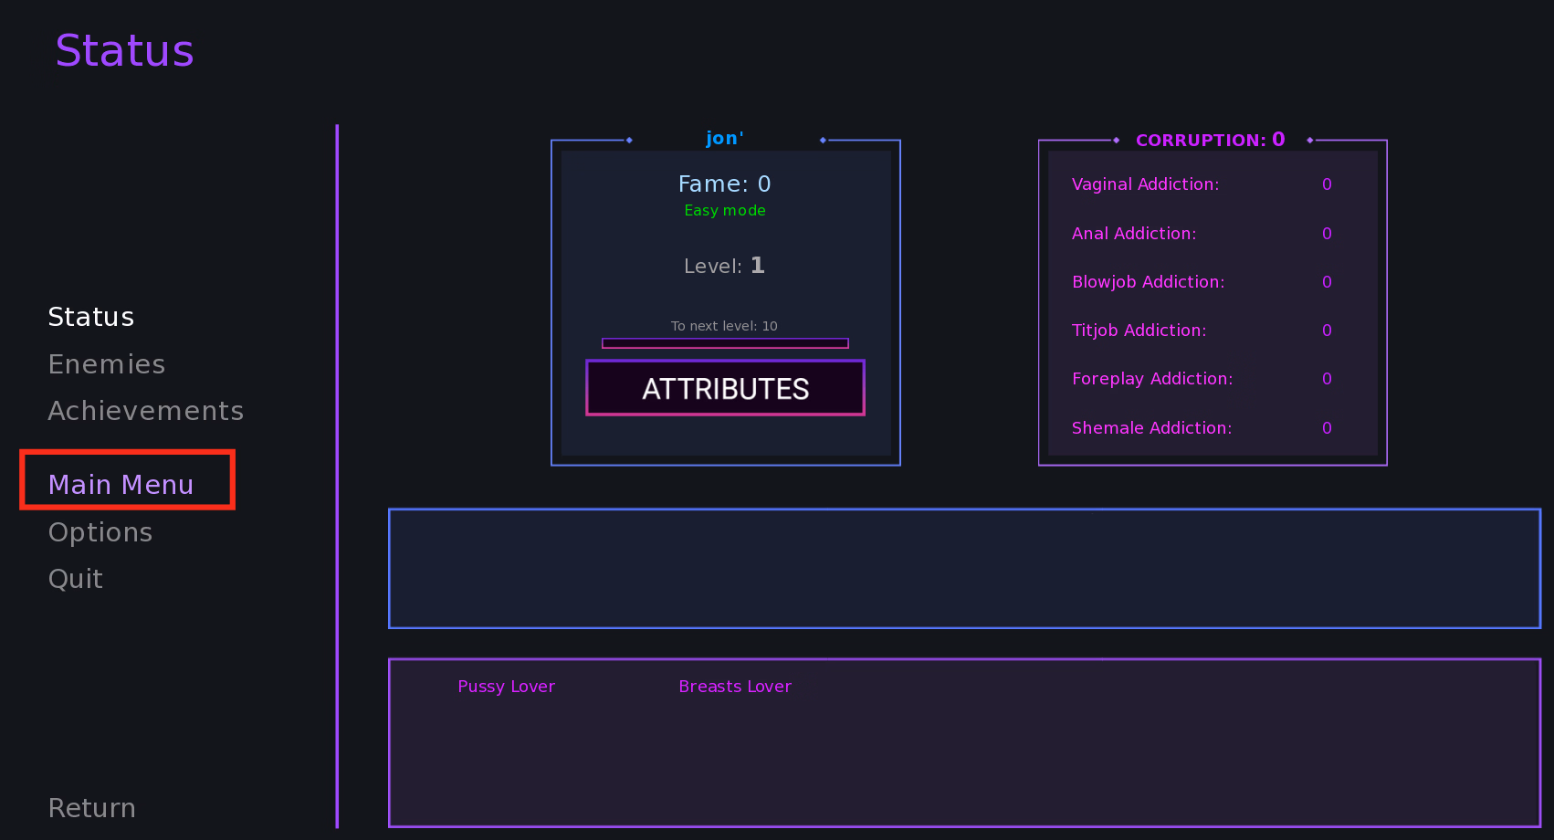Click the purple Status page title
The image size is (1554, 840).
[x=125, y=51]
